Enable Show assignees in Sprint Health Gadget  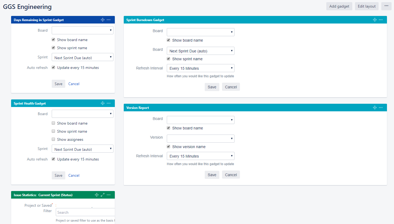click(53, 139)
